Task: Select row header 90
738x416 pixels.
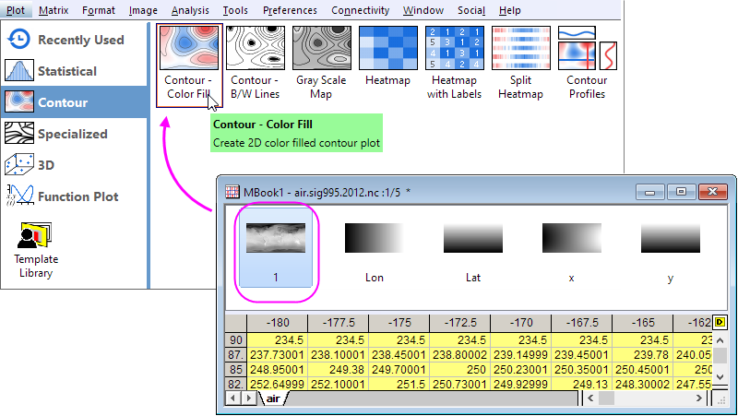Action: pyautogui.click(x=236, y=339)
